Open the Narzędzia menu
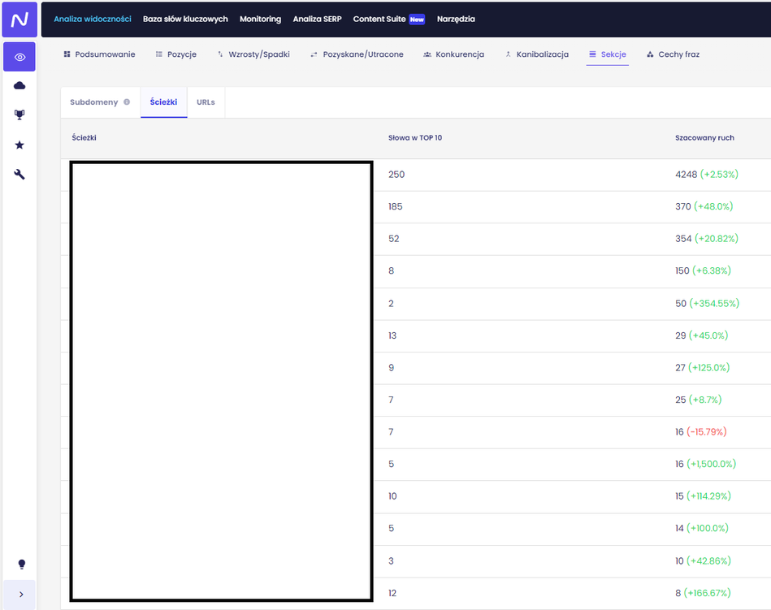The height and width of the screenshot is (610, 771). (x=456, y=19)
